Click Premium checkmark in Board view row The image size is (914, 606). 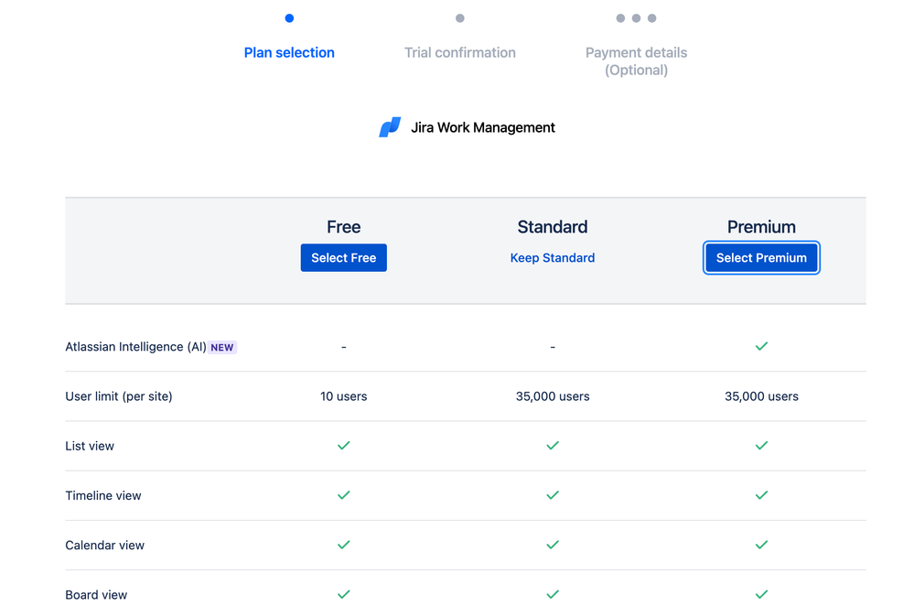click(761, 594)
